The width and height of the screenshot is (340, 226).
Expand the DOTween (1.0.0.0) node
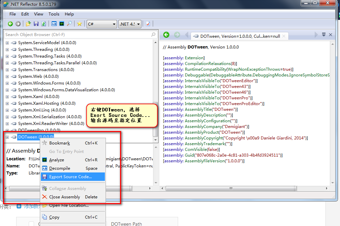click(7, 137)
